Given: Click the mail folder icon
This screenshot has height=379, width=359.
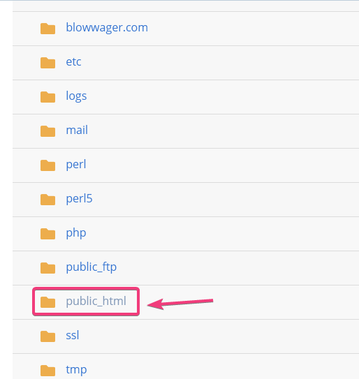Looking at the screenshot, I should coord(47,131).
